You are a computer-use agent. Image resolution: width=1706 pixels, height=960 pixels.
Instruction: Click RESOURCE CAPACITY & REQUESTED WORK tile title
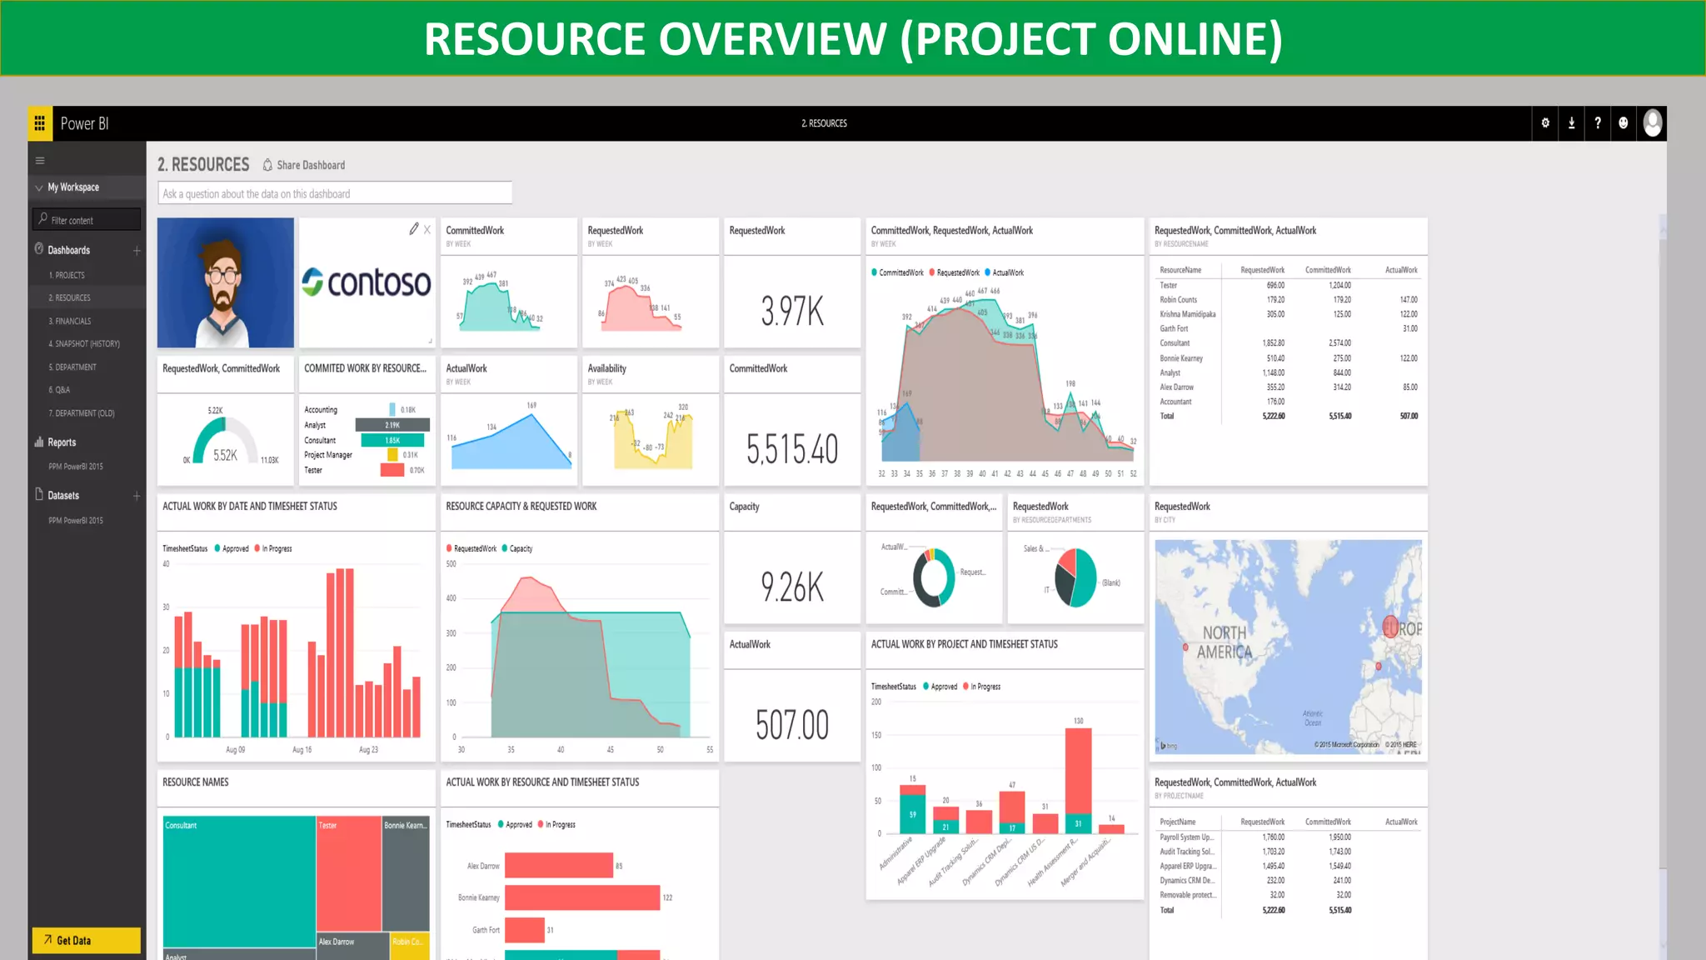pos(521,506)
